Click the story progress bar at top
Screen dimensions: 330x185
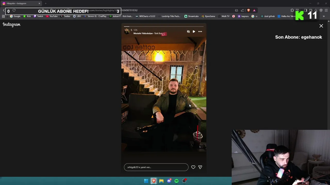point(164,26)
